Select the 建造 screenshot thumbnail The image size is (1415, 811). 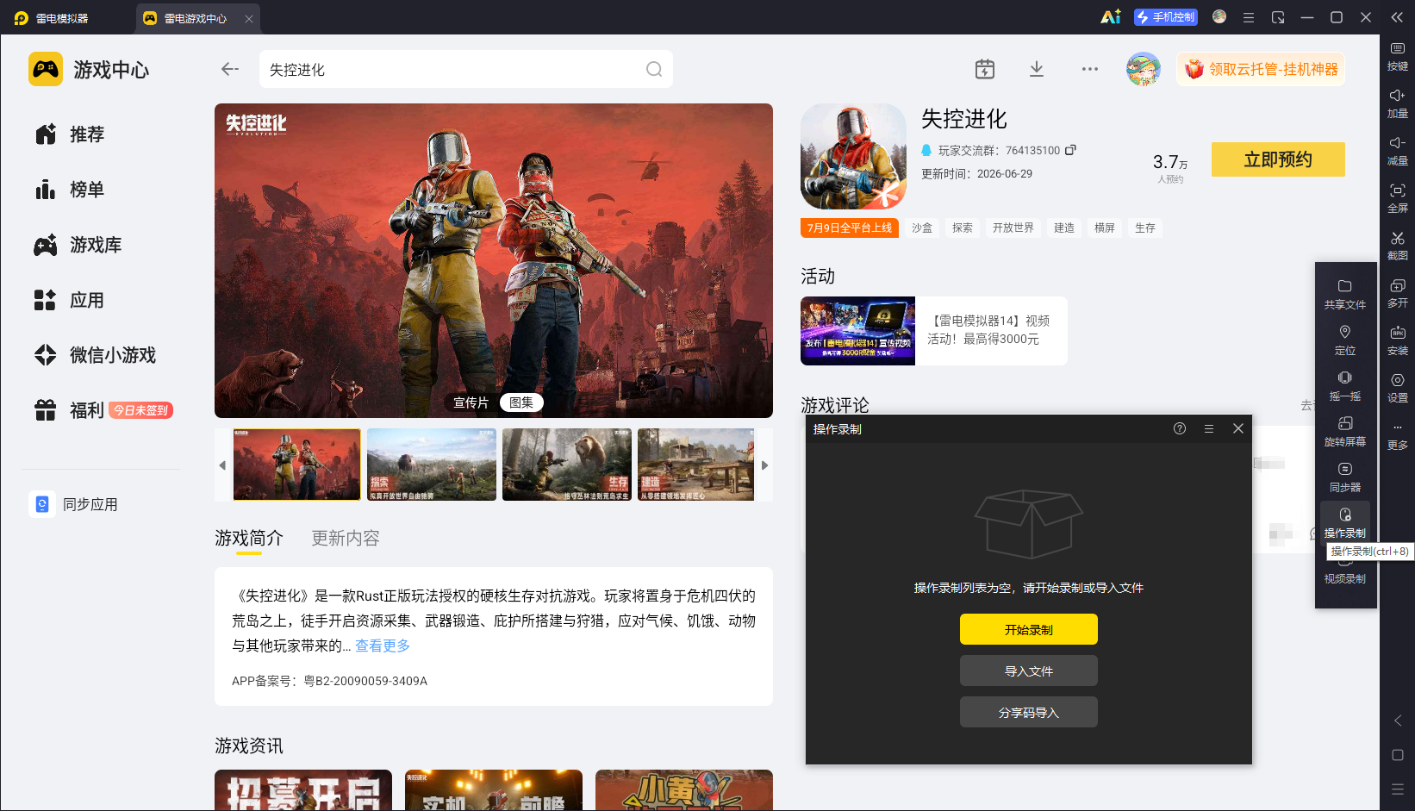pos(696,465)
